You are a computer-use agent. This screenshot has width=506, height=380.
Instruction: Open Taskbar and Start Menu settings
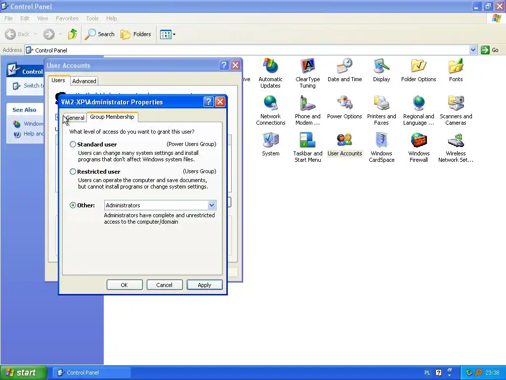point(307,147)
